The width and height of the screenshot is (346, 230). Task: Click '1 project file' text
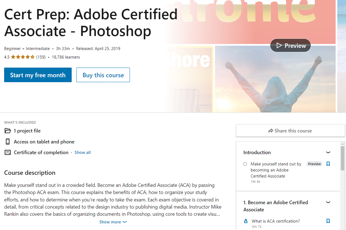27,131
